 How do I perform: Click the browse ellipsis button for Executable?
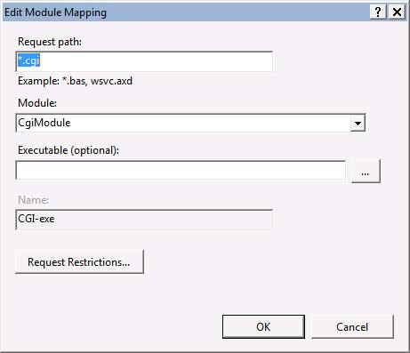tap(366, 171)
